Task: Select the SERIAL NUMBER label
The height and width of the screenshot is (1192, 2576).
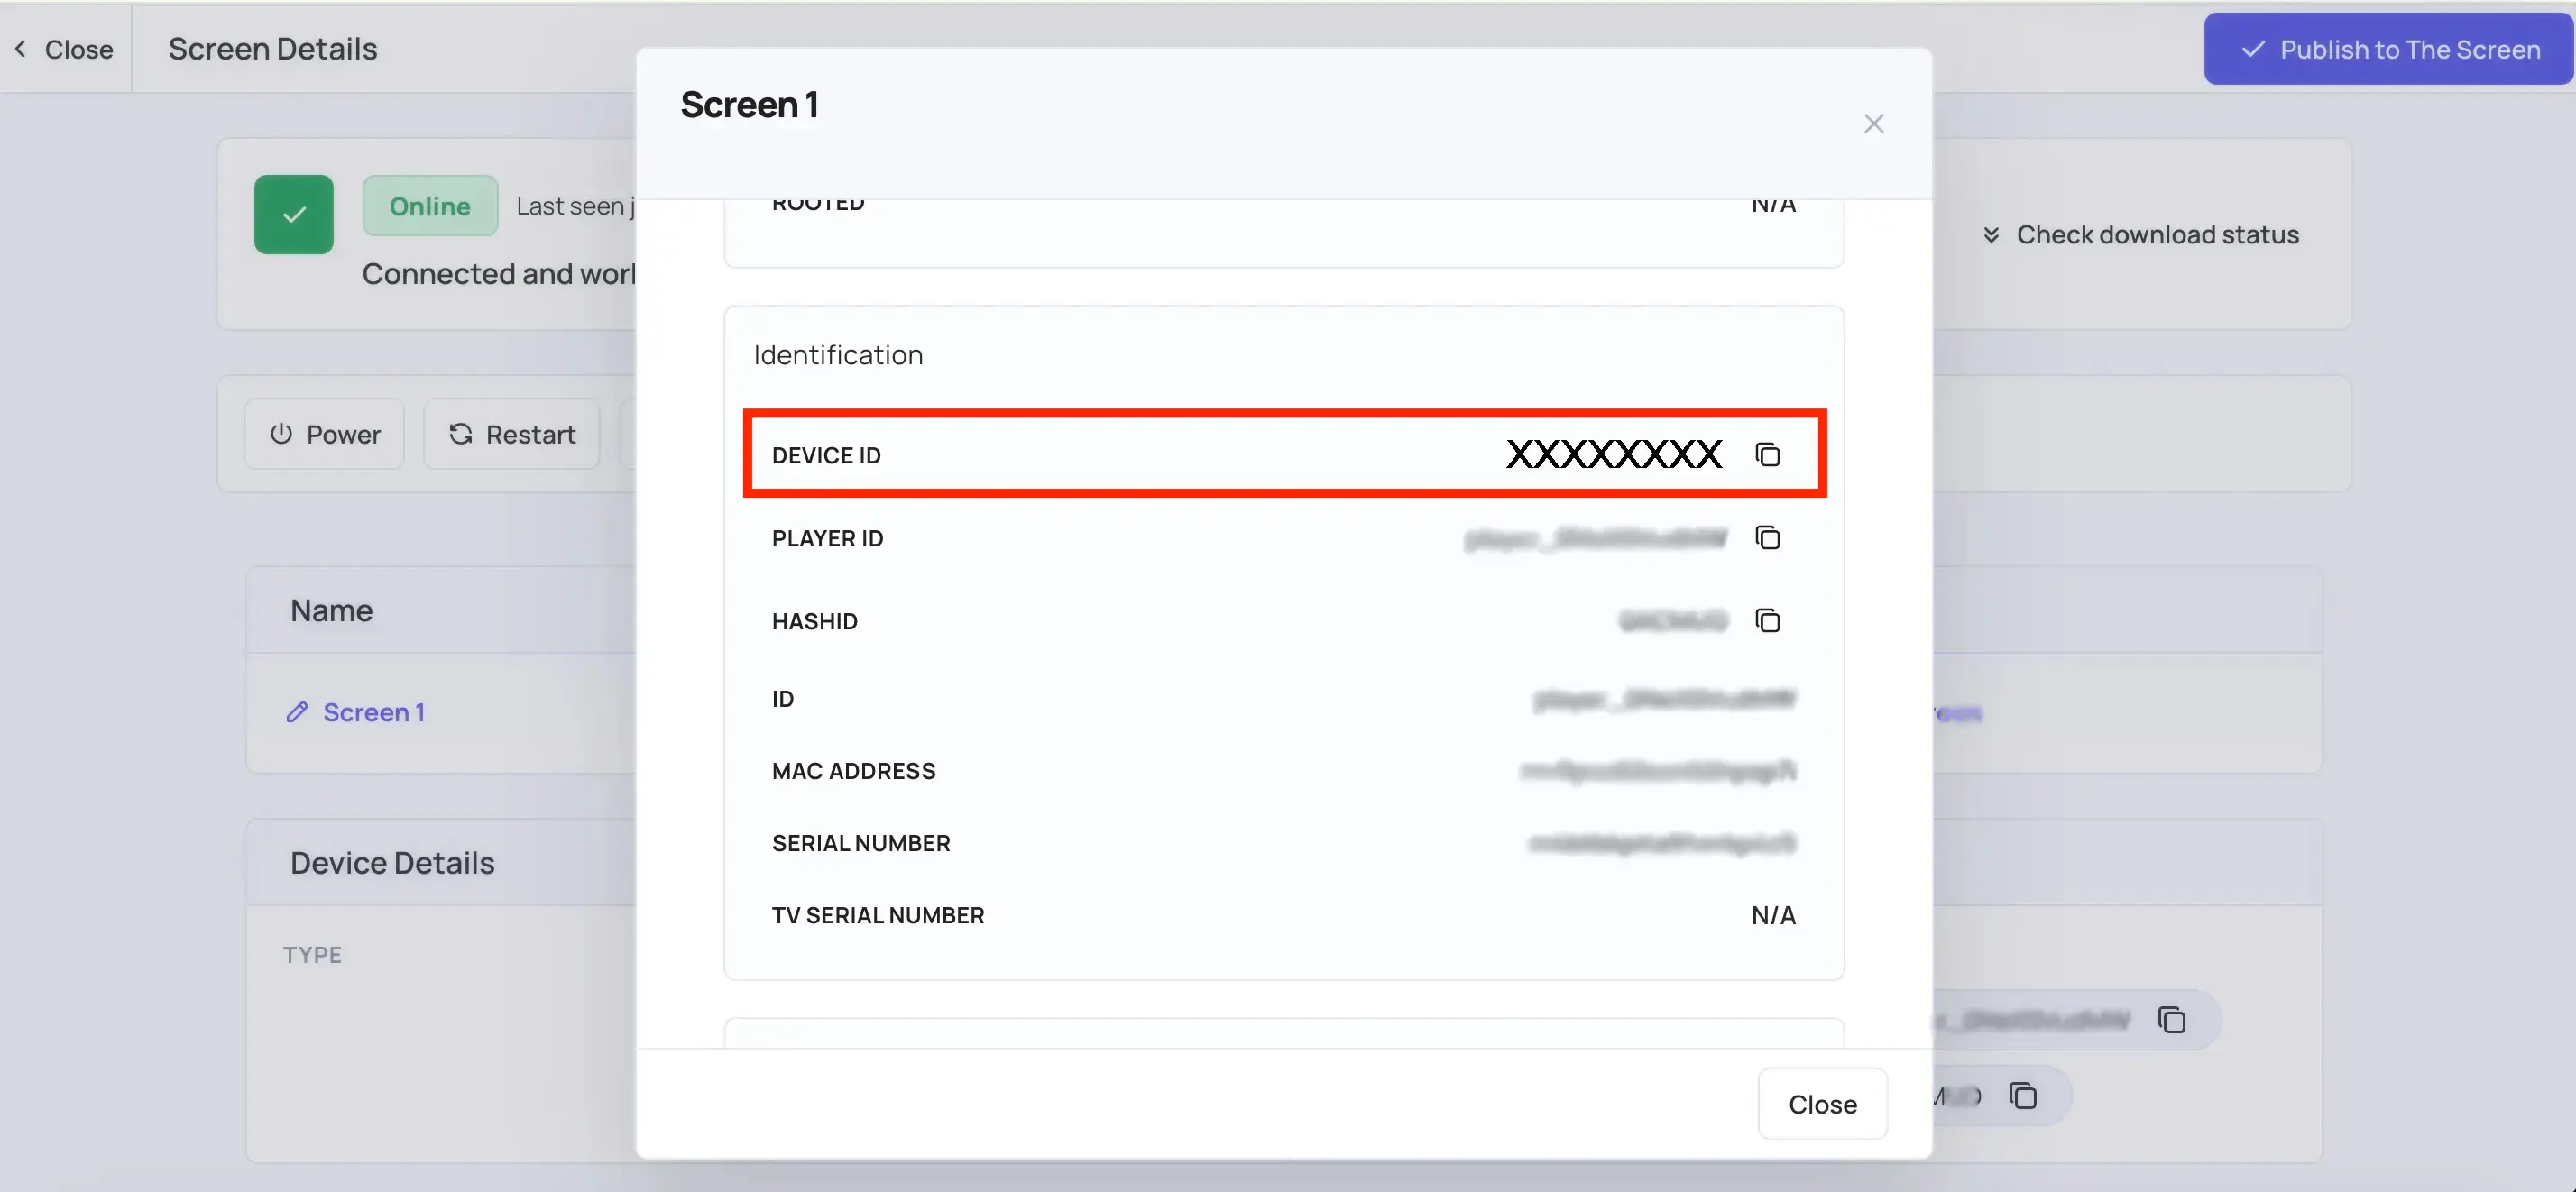Action: coord(861,843)
